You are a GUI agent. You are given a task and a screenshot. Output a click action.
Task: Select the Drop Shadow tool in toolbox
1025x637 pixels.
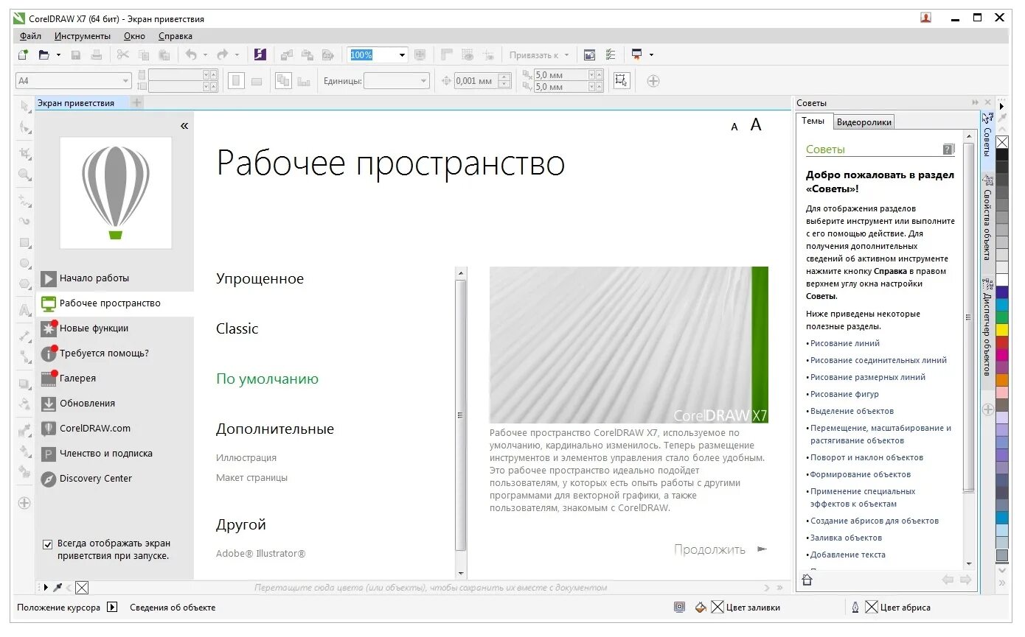[x=25, y=384]
